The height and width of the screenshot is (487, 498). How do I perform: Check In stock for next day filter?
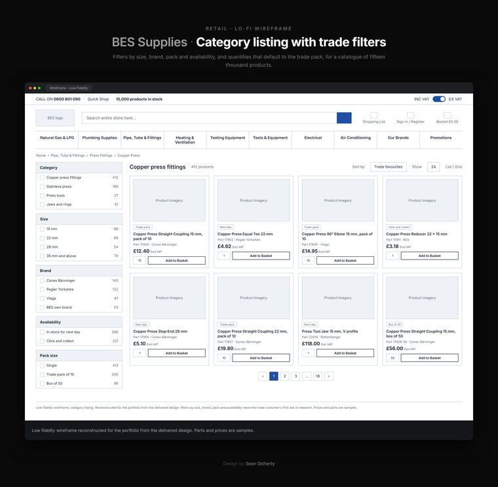pyautogui.click(x=42, y=332)
